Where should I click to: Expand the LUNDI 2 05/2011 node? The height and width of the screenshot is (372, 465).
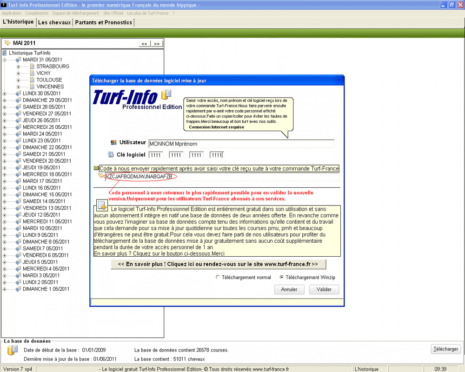[5, 283]
